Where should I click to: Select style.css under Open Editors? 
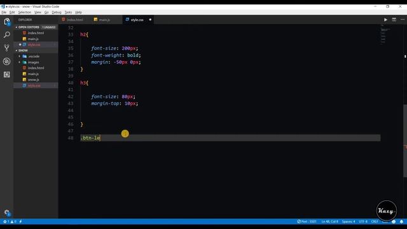click(x=34, y=45)
